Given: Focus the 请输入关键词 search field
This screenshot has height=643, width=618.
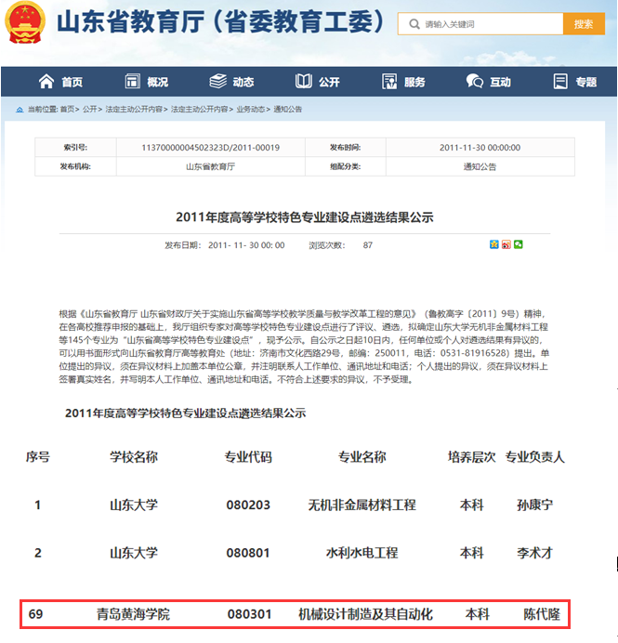Looking at the screenshot, I should 483,24.
